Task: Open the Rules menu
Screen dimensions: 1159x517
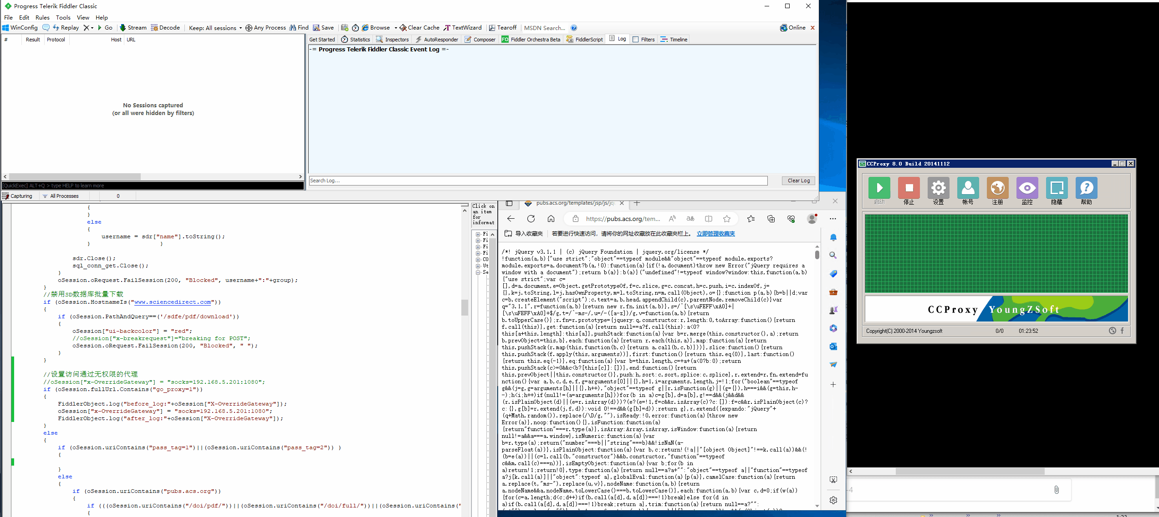Action: pos(42,17)
